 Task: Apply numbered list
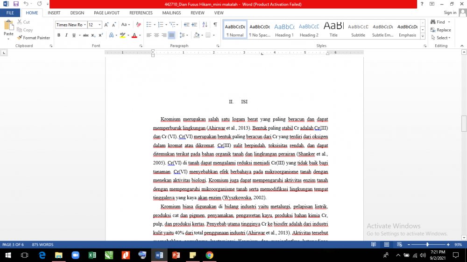click(x=161, y=25)
